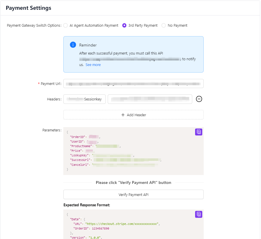The image size is (261, 239).
Task: Copy the Parameters JSON with the copy icon
Action: (199, 132)
